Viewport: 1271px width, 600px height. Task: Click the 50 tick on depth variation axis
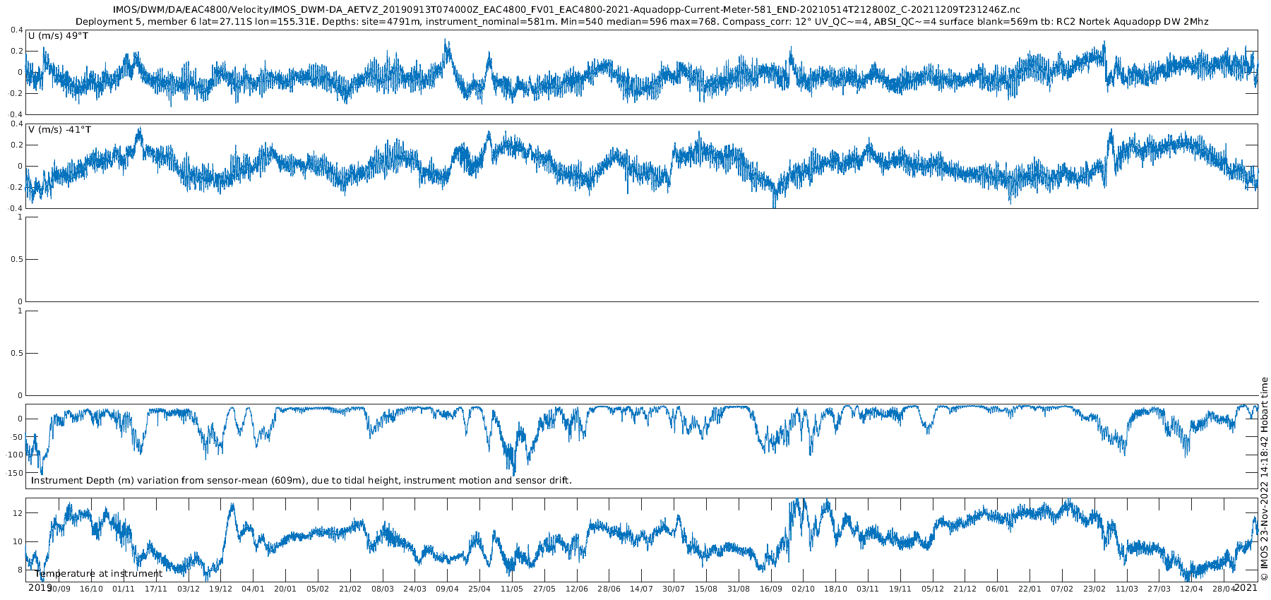(x=16, y=437)
